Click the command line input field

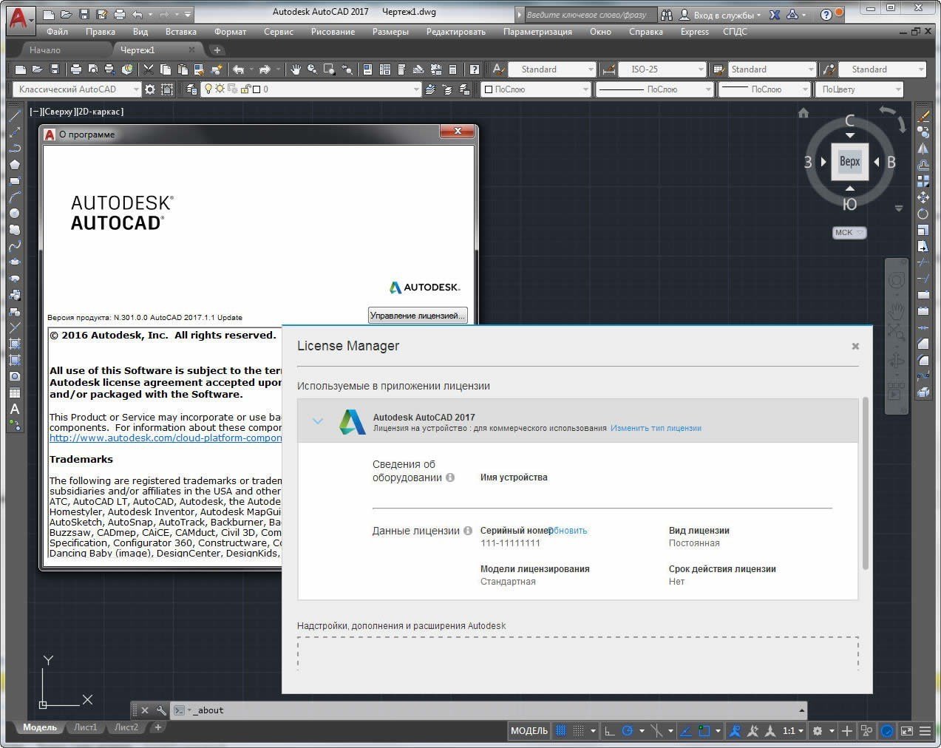point(488,710)
